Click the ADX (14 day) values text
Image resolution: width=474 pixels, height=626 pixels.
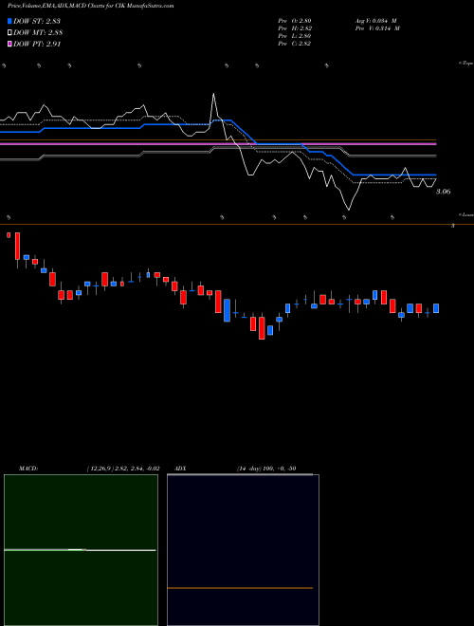[x=266, y=469]
